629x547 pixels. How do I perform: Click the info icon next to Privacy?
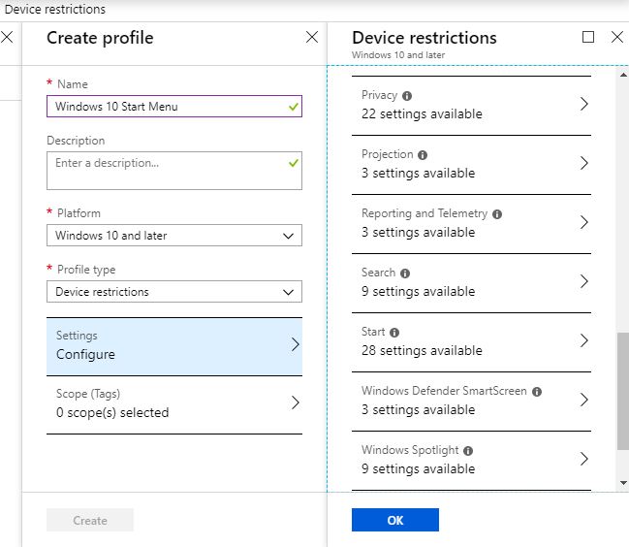coord(407,96)
